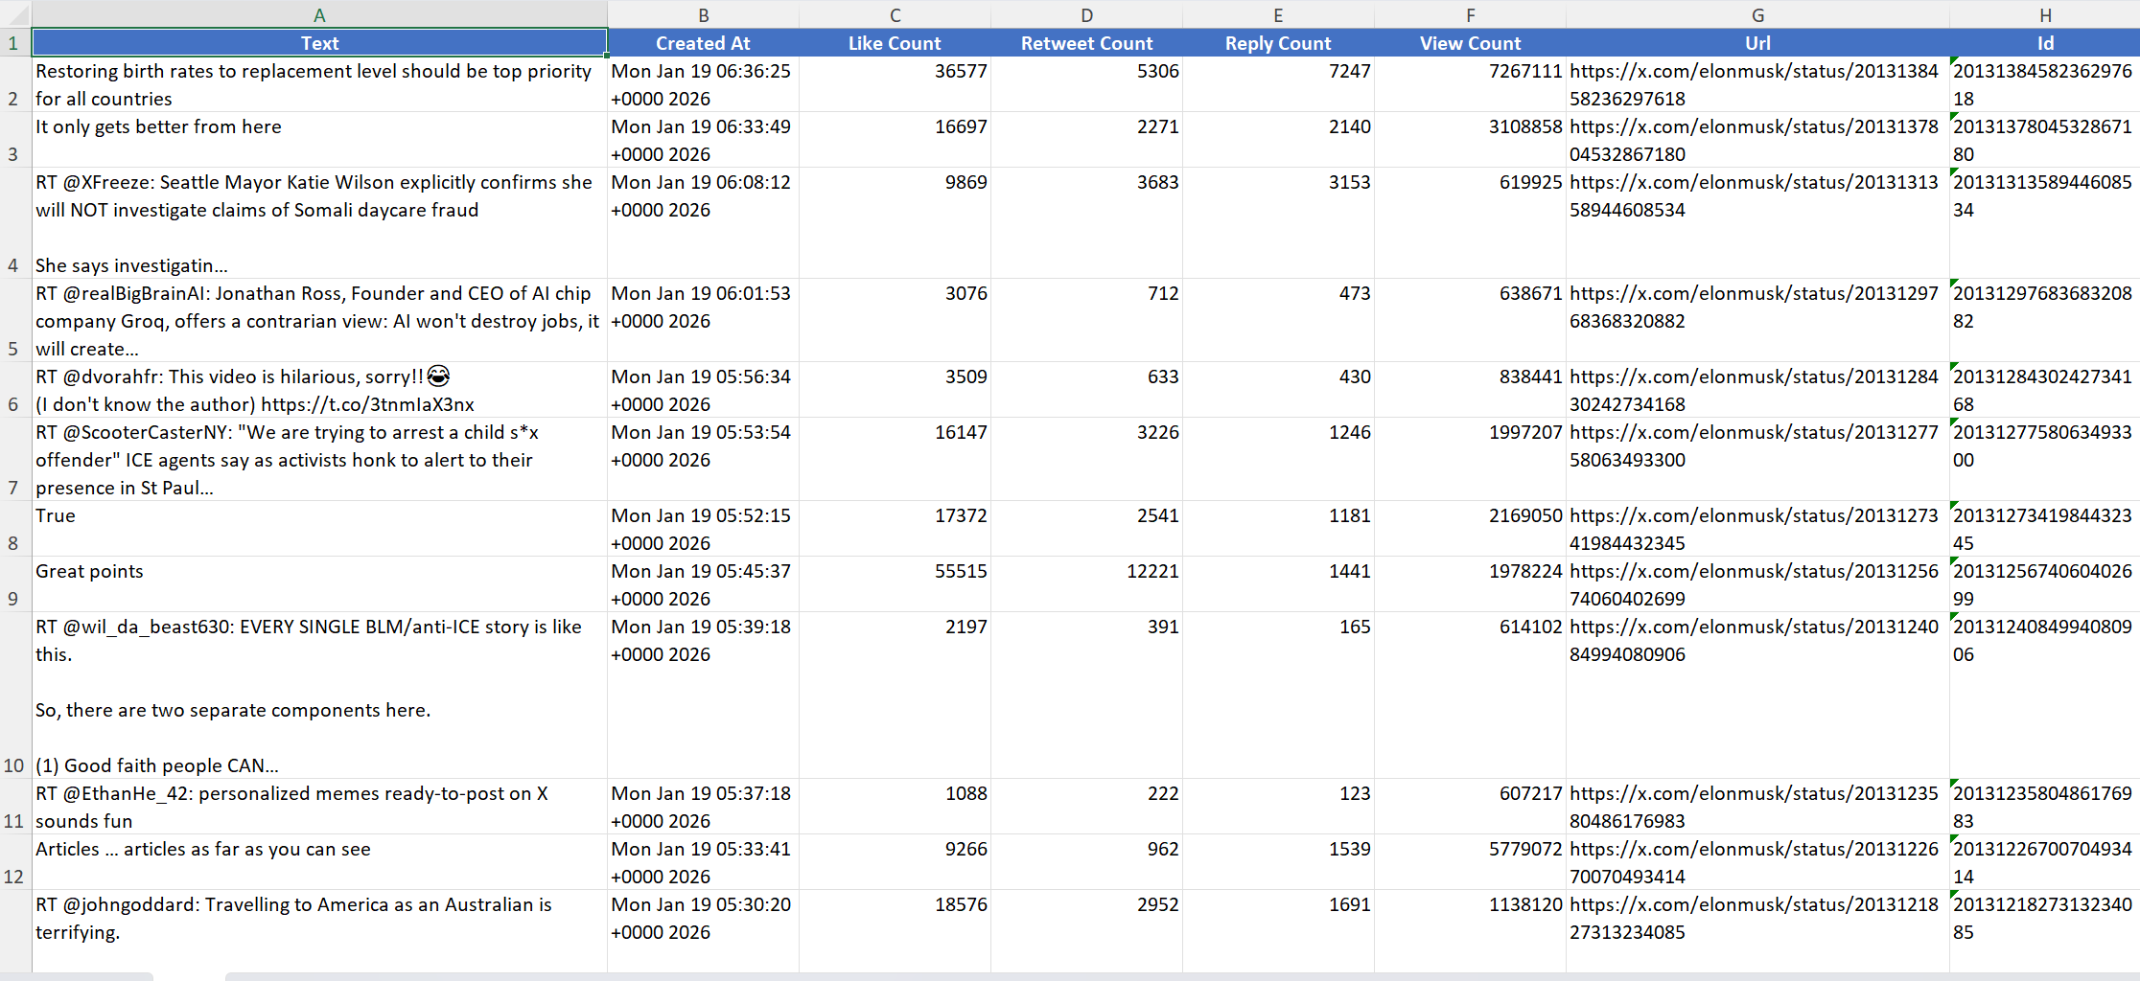The width and height of the screenshot is (2140, 981).
Task: Select column G by its header
Action: coord(1757,14)
